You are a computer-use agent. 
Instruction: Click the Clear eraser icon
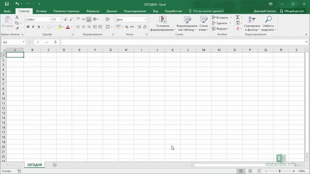click(x=238, y=29)
